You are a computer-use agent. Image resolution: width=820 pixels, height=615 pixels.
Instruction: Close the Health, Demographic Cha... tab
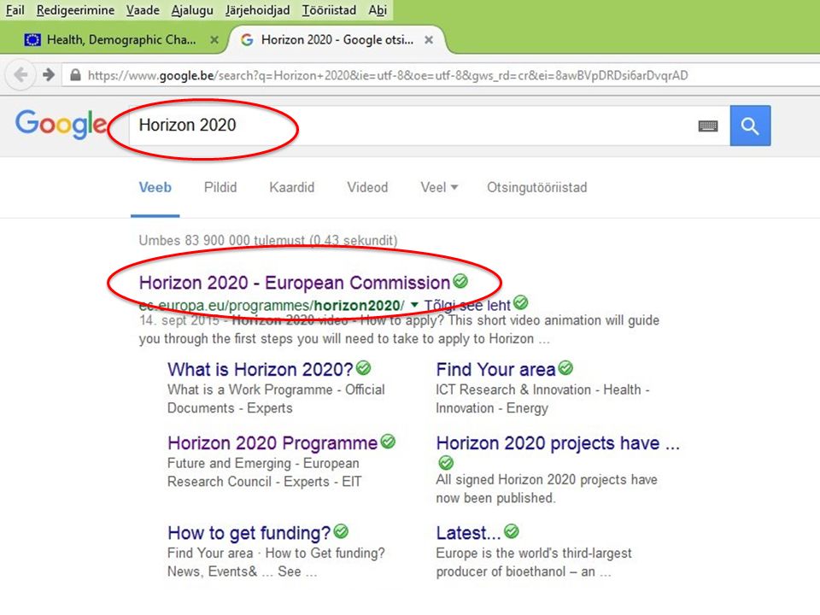(214, 40)
